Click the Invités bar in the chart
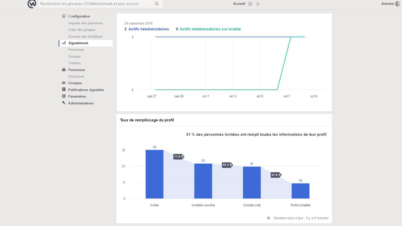 [155, 174]
